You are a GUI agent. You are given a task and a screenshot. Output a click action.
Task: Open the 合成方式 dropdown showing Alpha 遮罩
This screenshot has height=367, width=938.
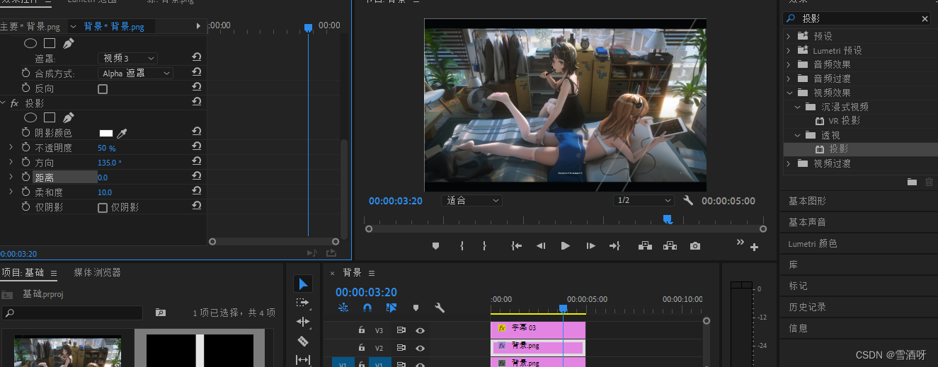[x=135, y=73]
